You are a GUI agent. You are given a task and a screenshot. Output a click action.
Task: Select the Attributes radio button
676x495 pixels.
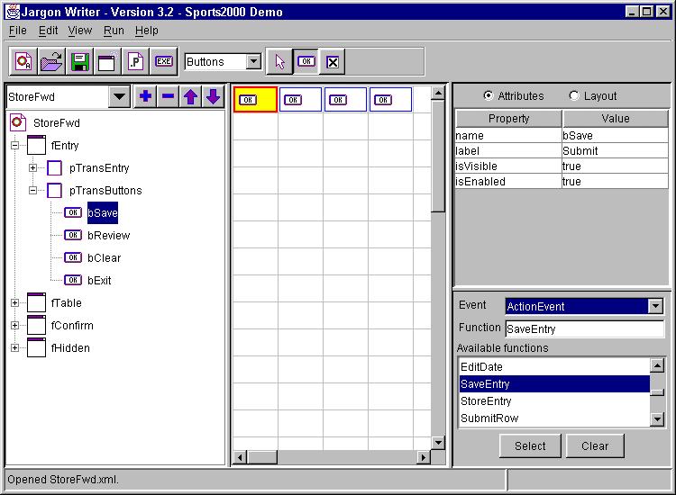[489, 96]
